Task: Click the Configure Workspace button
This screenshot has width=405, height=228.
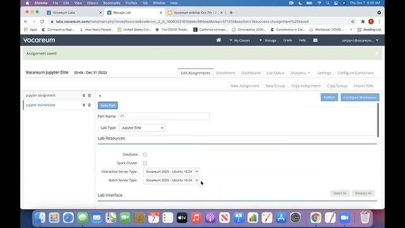Action: pyautogui.click(x=360, y=98)
